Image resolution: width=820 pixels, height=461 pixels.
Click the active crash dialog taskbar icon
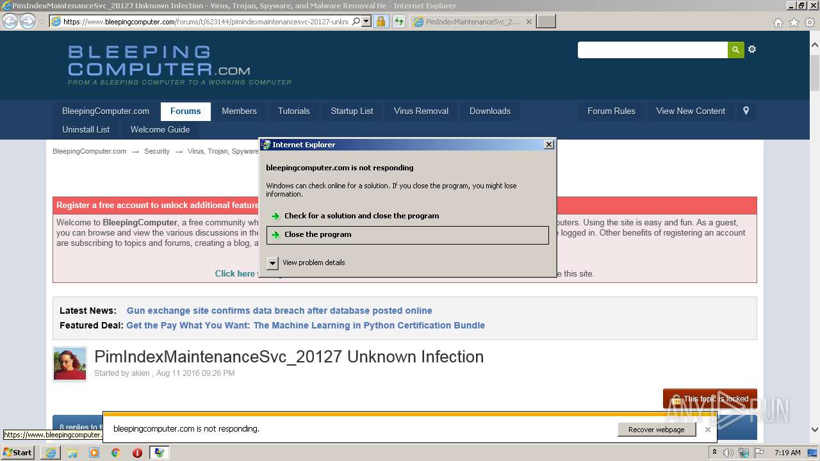pos(159,453)
